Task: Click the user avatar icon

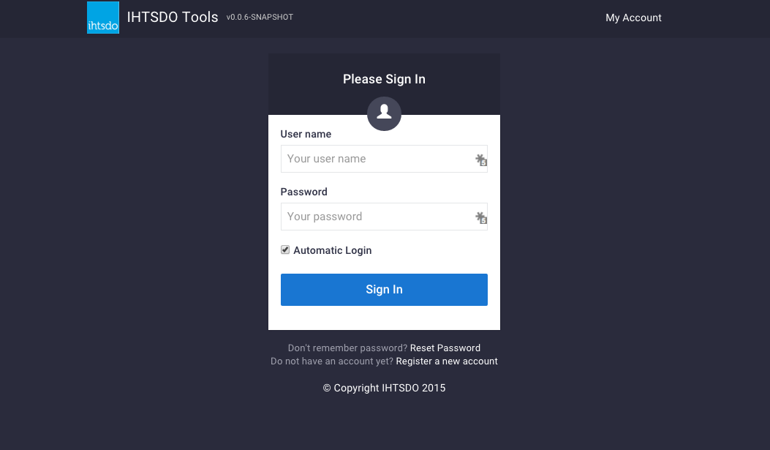Action: coord(384,113)
